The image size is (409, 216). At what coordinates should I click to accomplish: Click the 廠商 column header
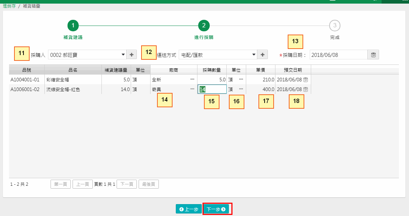pyautogui.click(x=174, y=70)
